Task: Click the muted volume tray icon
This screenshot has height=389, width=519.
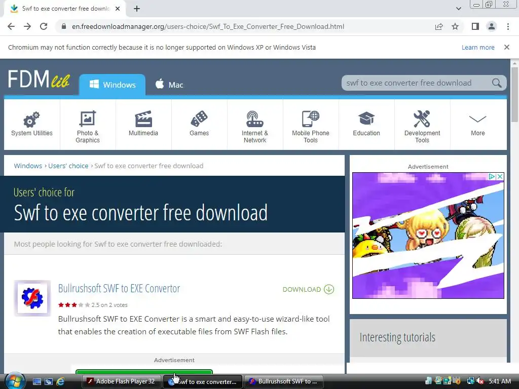Action: point(480,381)
